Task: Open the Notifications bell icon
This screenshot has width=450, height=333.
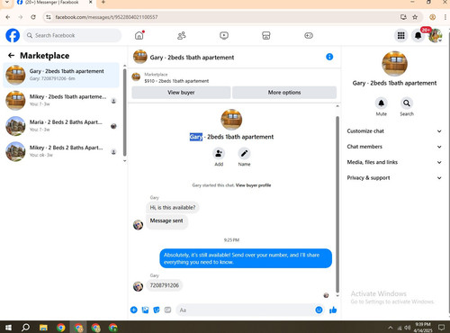Action: point(418,35)
